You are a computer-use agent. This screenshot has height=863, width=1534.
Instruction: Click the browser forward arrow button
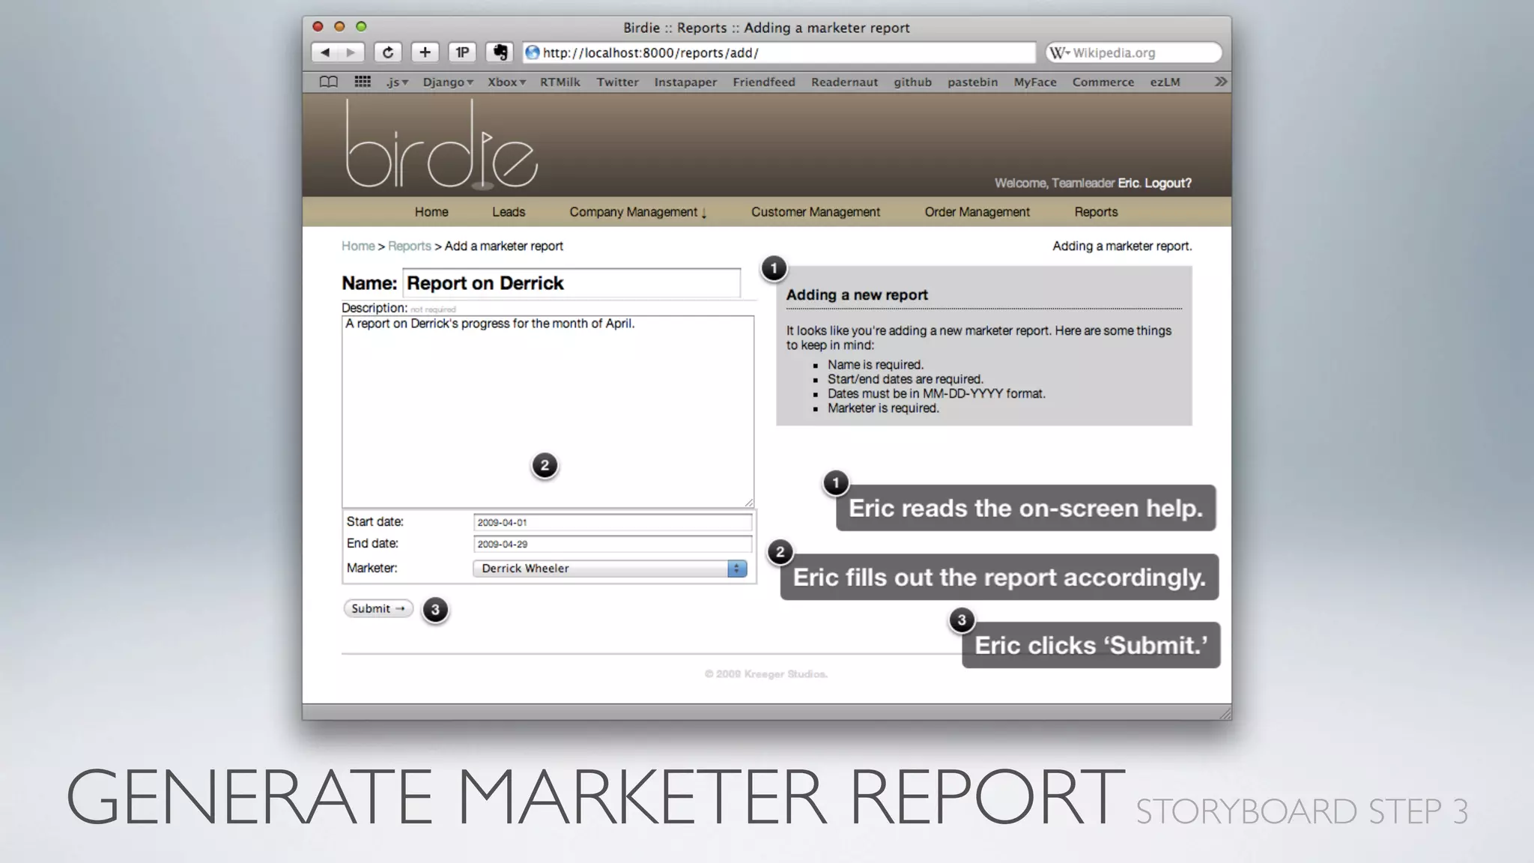pyautogui.click(x=351, y=52)
